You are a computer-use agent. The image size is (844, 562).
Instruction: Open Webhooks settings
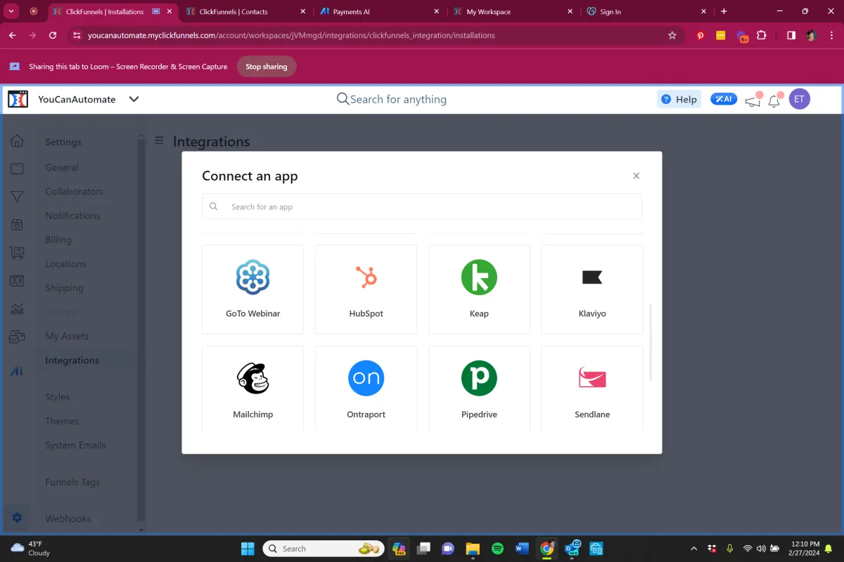68,518
